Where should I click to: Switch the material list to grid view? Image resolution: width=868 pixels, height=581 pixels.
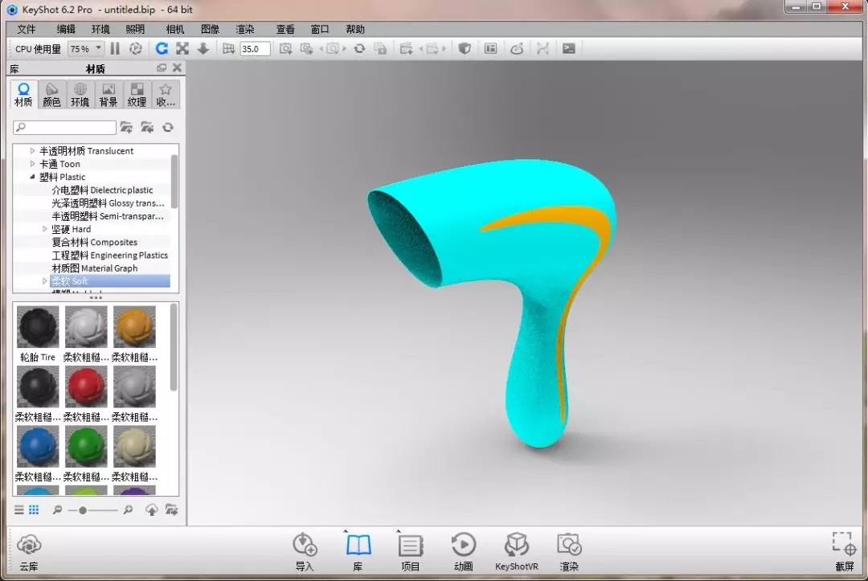(x=34, y=509)
